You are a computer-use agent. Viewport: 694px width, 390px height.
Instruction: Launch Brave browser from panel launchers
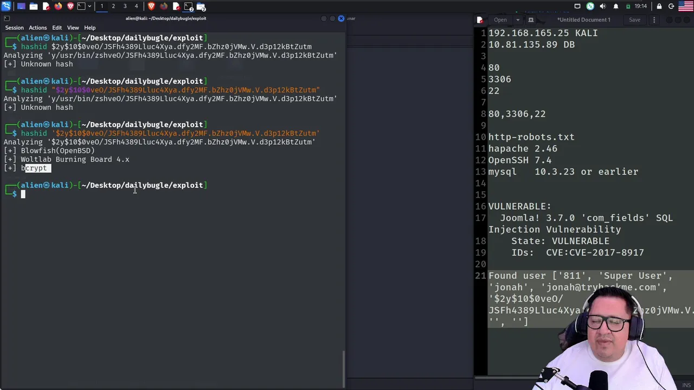(x=70, y=6)
